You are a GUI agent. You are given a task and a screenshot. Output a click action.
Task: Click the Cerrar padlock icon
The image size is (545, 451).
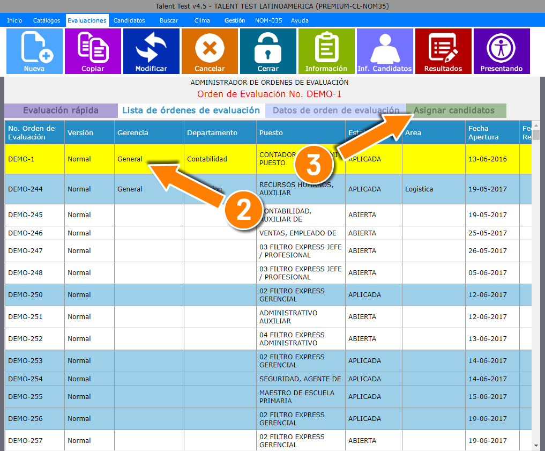[x=268, y=51]
